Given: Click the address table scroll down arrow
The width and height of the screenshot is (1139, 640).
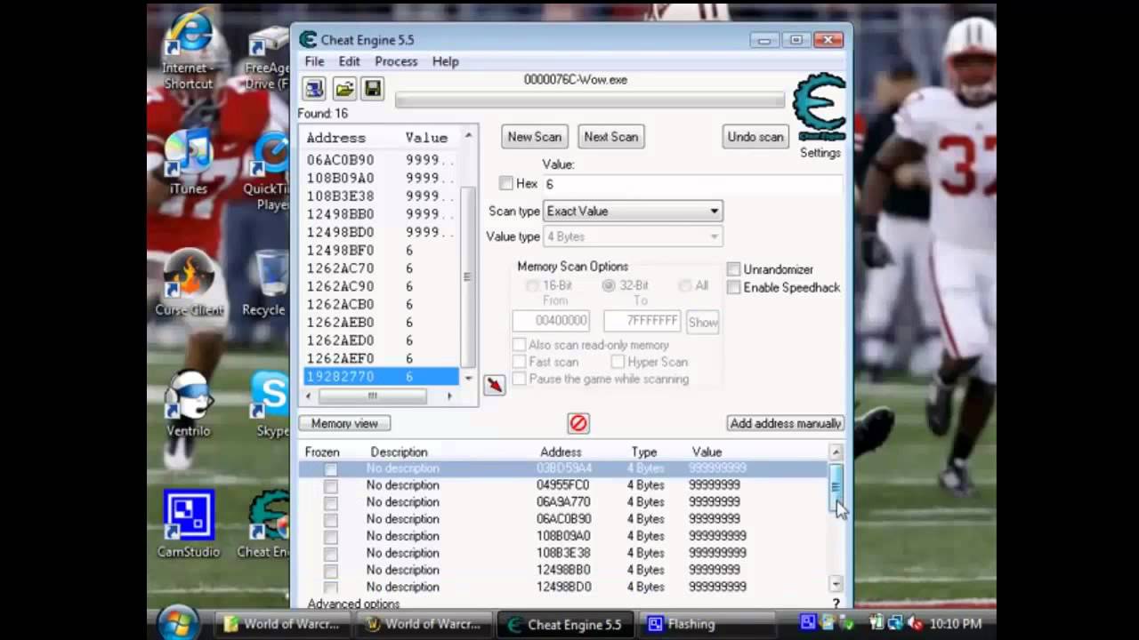Looking at the screenshot, I should click(x=836, y=584).
